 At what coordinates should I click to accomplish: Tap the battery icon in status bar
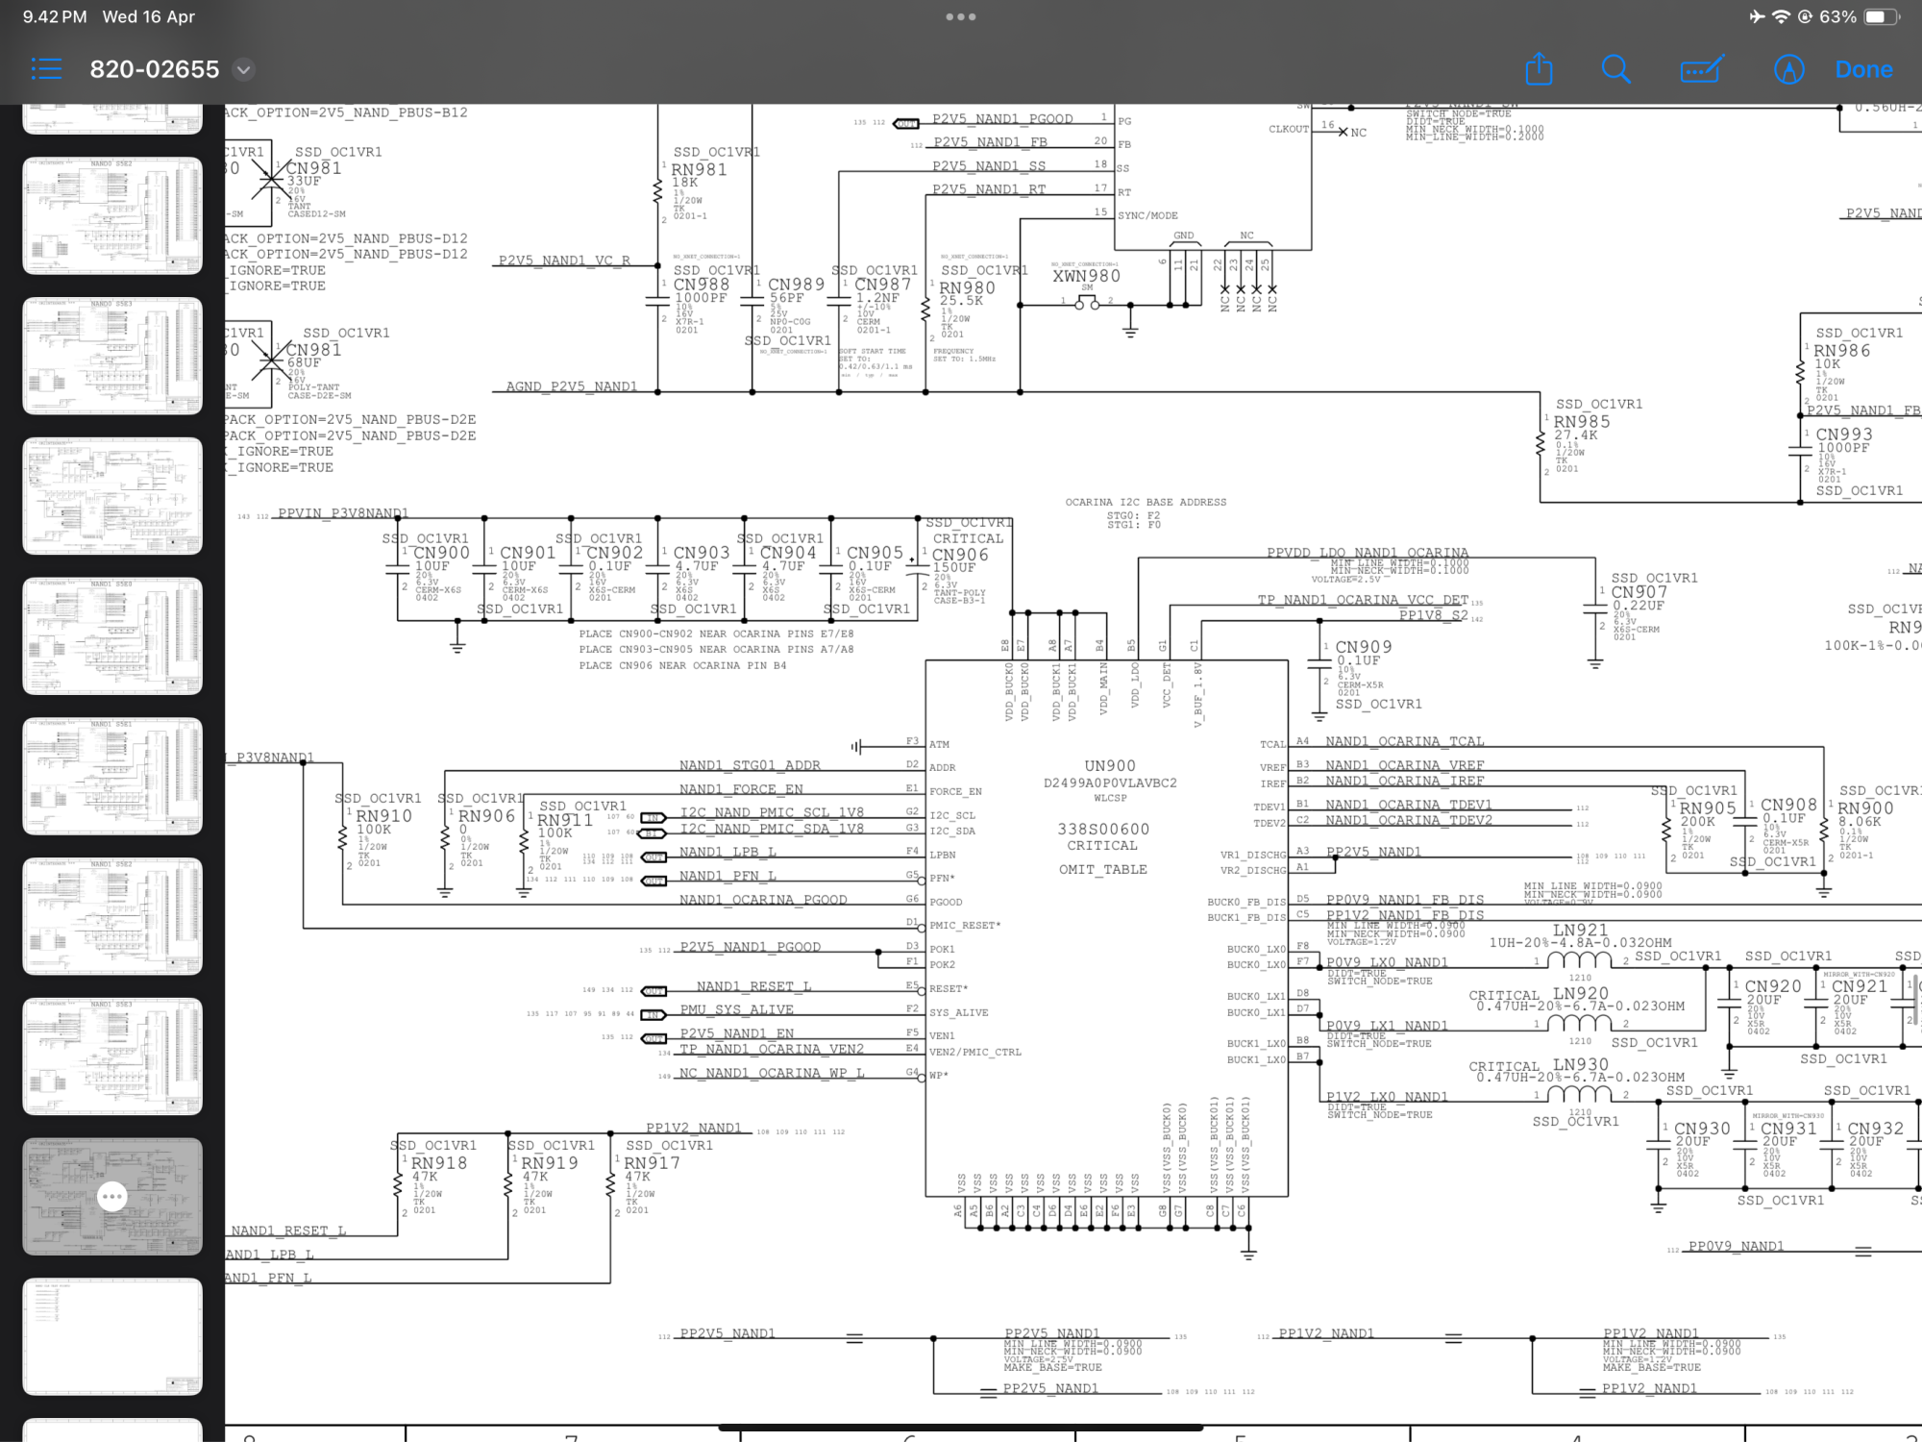(1881, 16)
